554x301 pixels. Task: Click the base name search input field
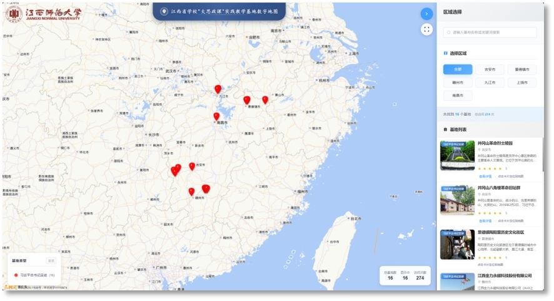(490, 33)
